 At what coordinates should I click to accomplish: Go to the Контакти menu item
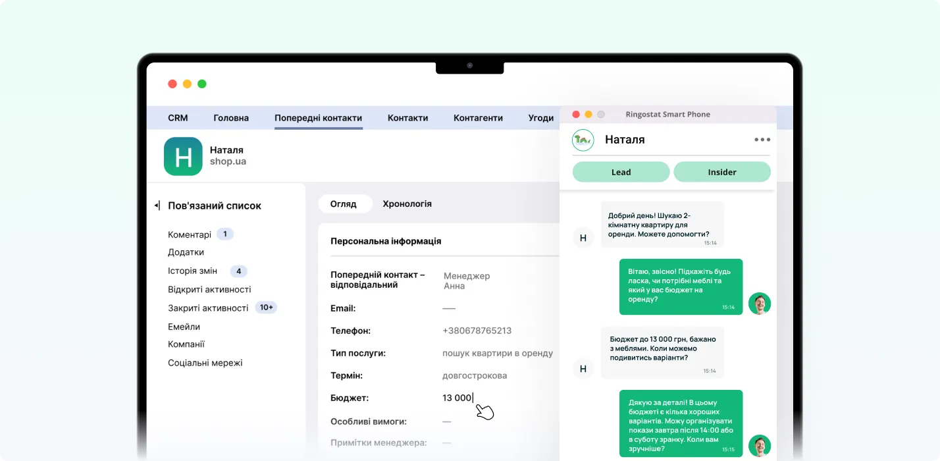click(407, 118)
